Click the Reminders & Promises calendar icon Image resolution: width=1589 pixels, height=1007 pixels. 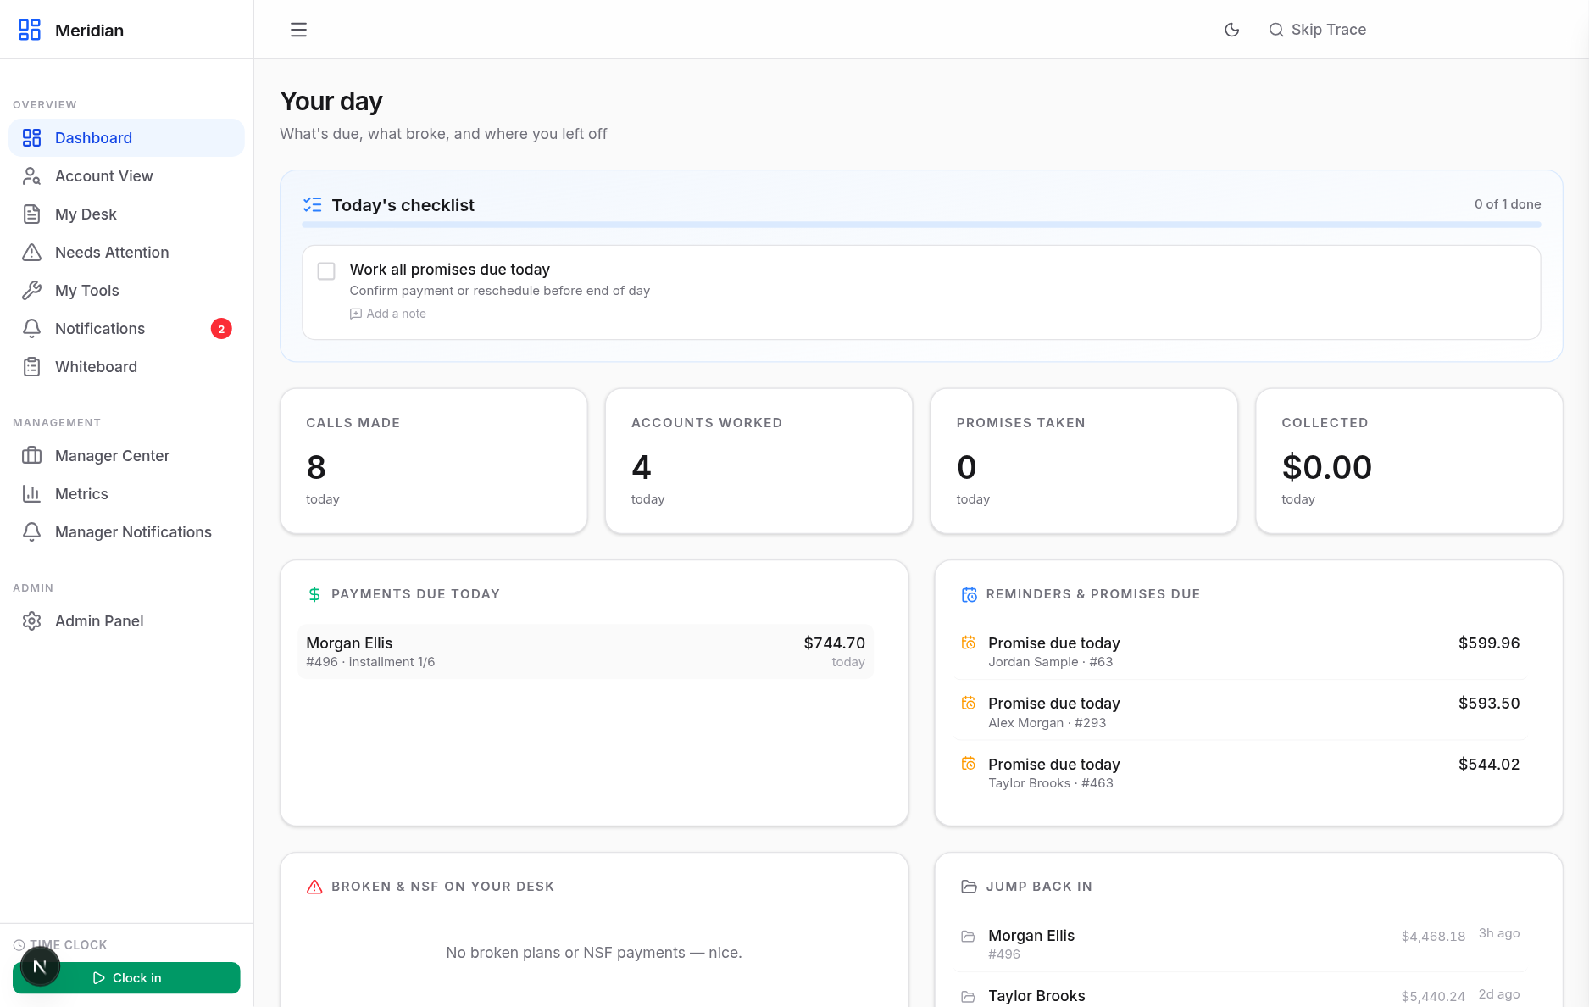point(970,594)
